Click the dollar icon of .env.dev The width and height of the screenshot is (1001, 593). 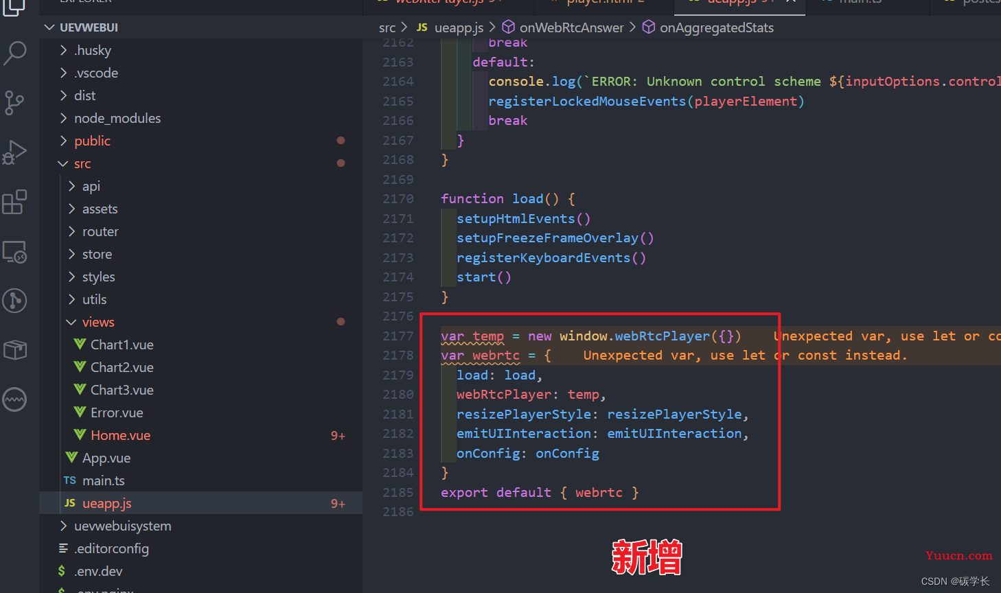tap(62, 571)
